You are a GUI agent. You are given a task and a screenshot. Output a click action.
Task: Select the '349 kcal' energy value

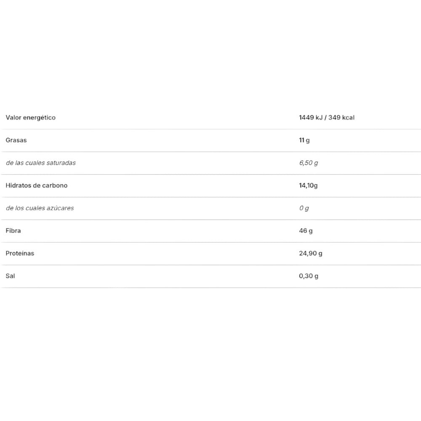click(x=342, y=117)
